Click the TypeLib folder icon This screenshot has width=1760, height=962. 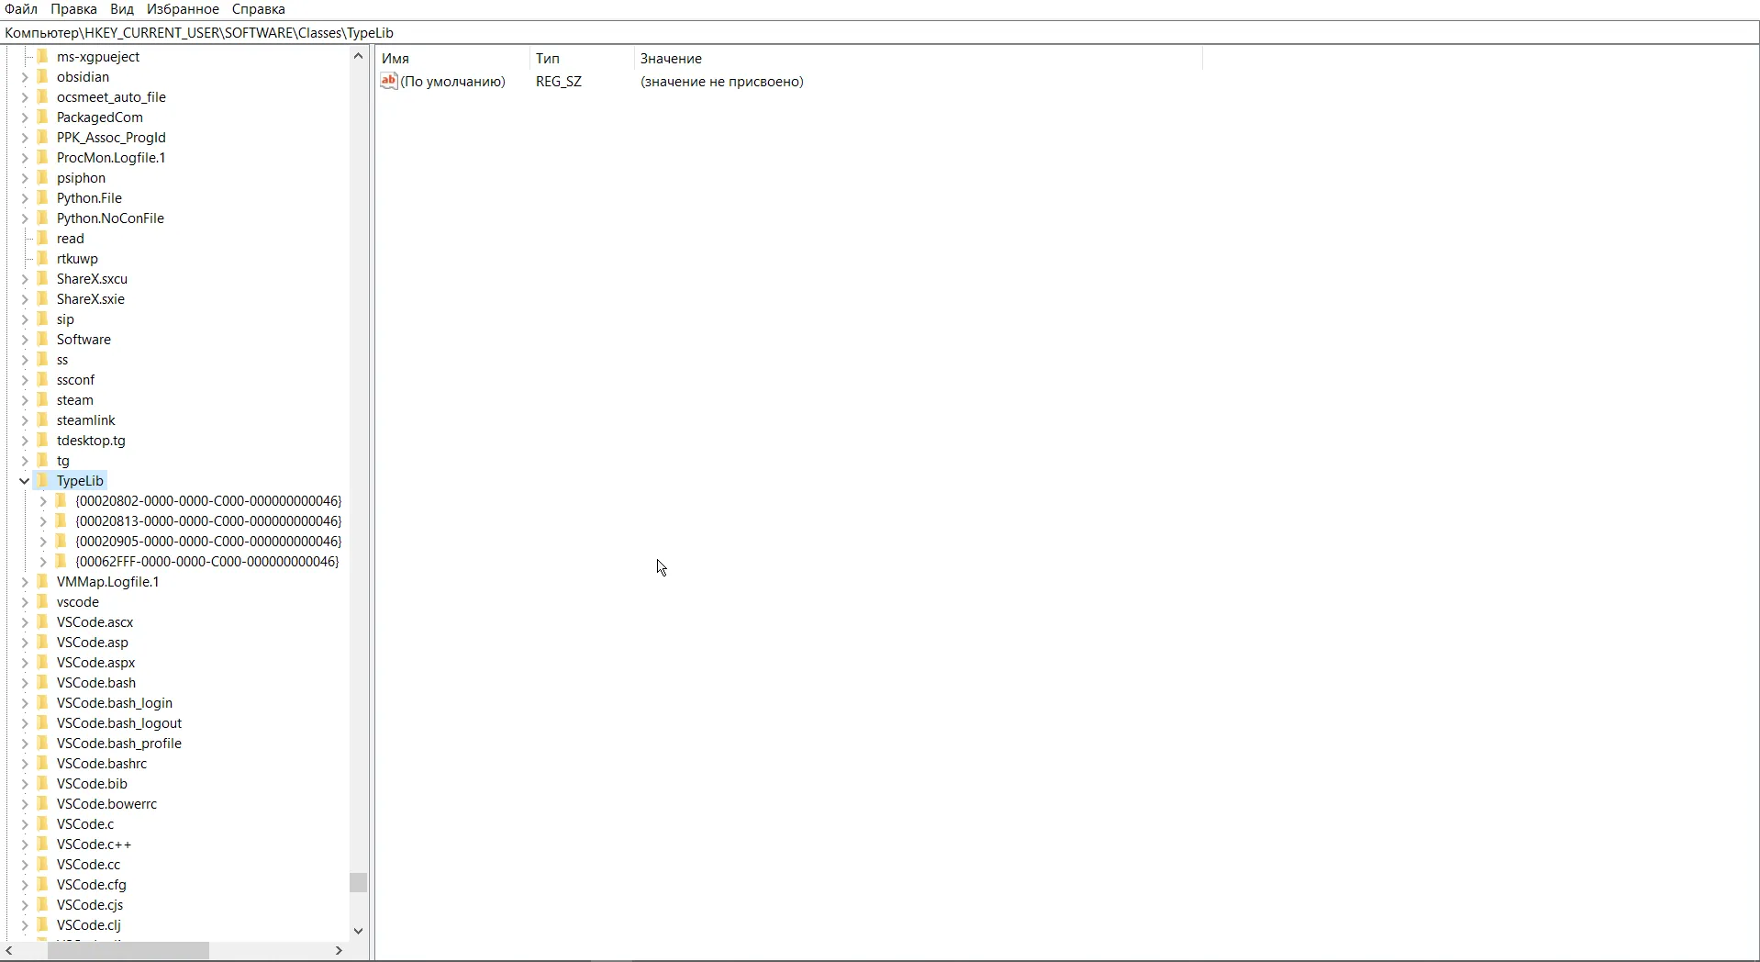(x=43, y=481)
